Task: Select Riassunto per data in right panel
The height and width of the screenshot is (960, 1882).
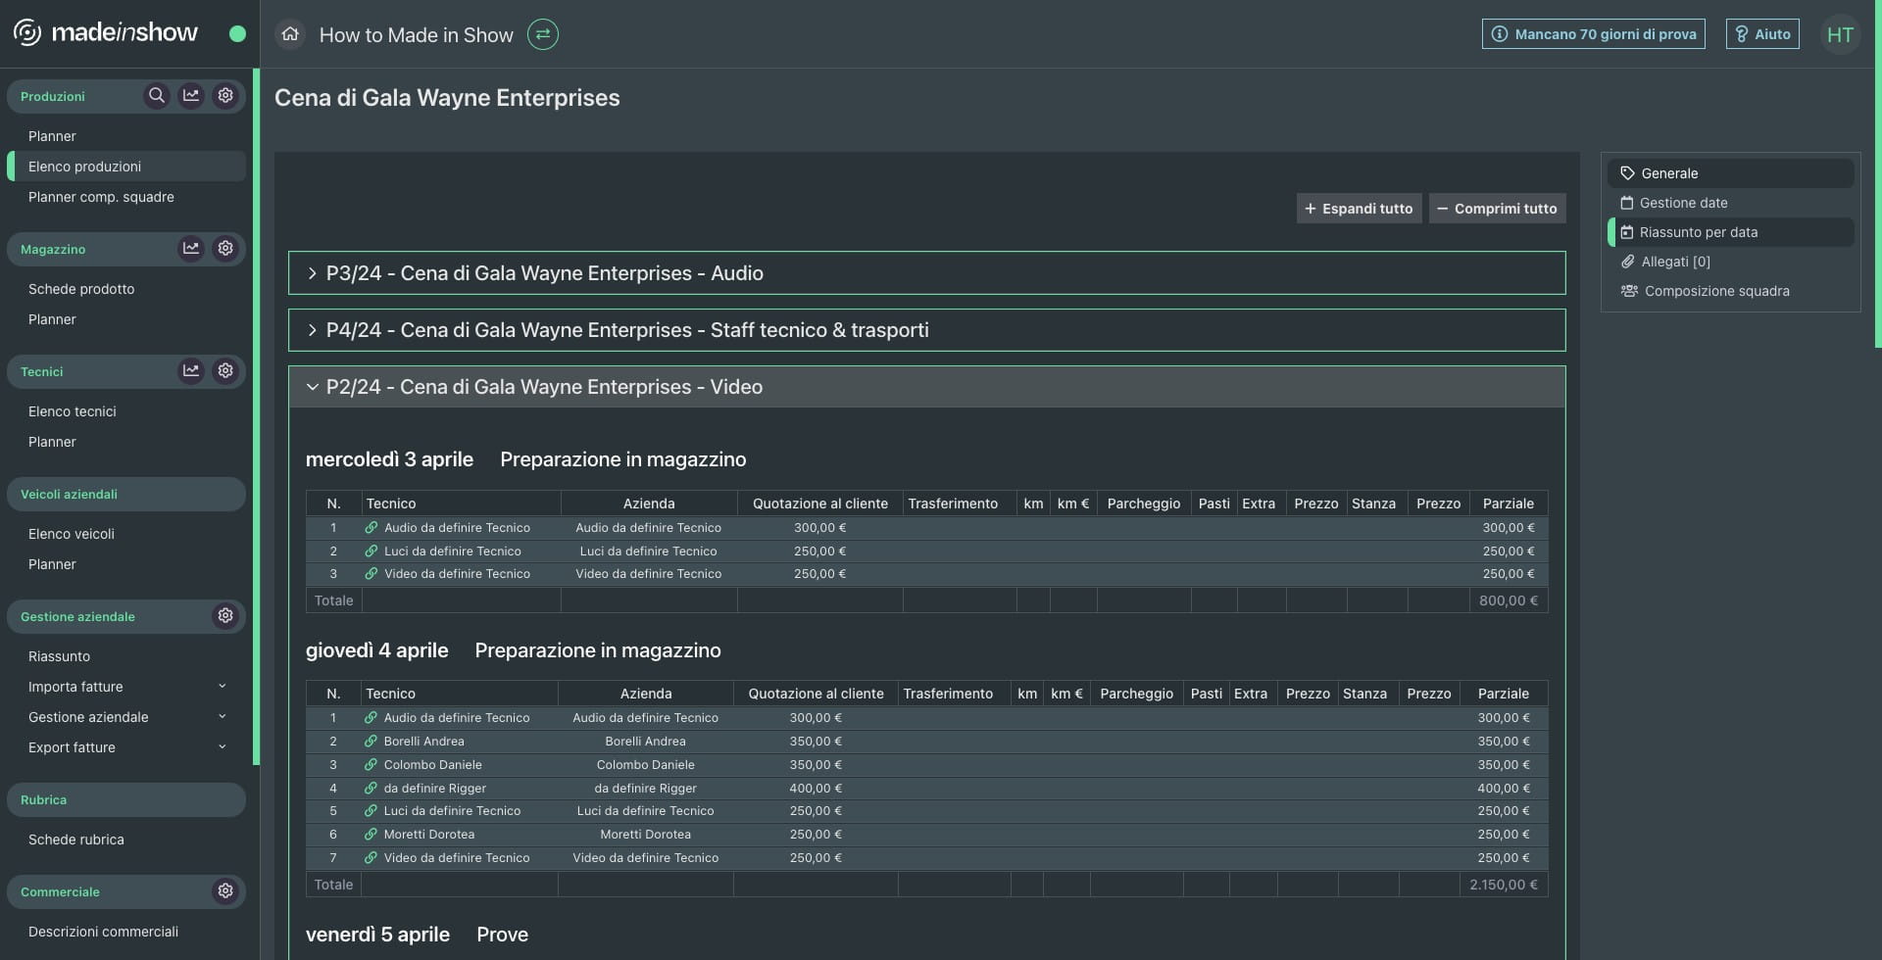Action: (1731, 232)
